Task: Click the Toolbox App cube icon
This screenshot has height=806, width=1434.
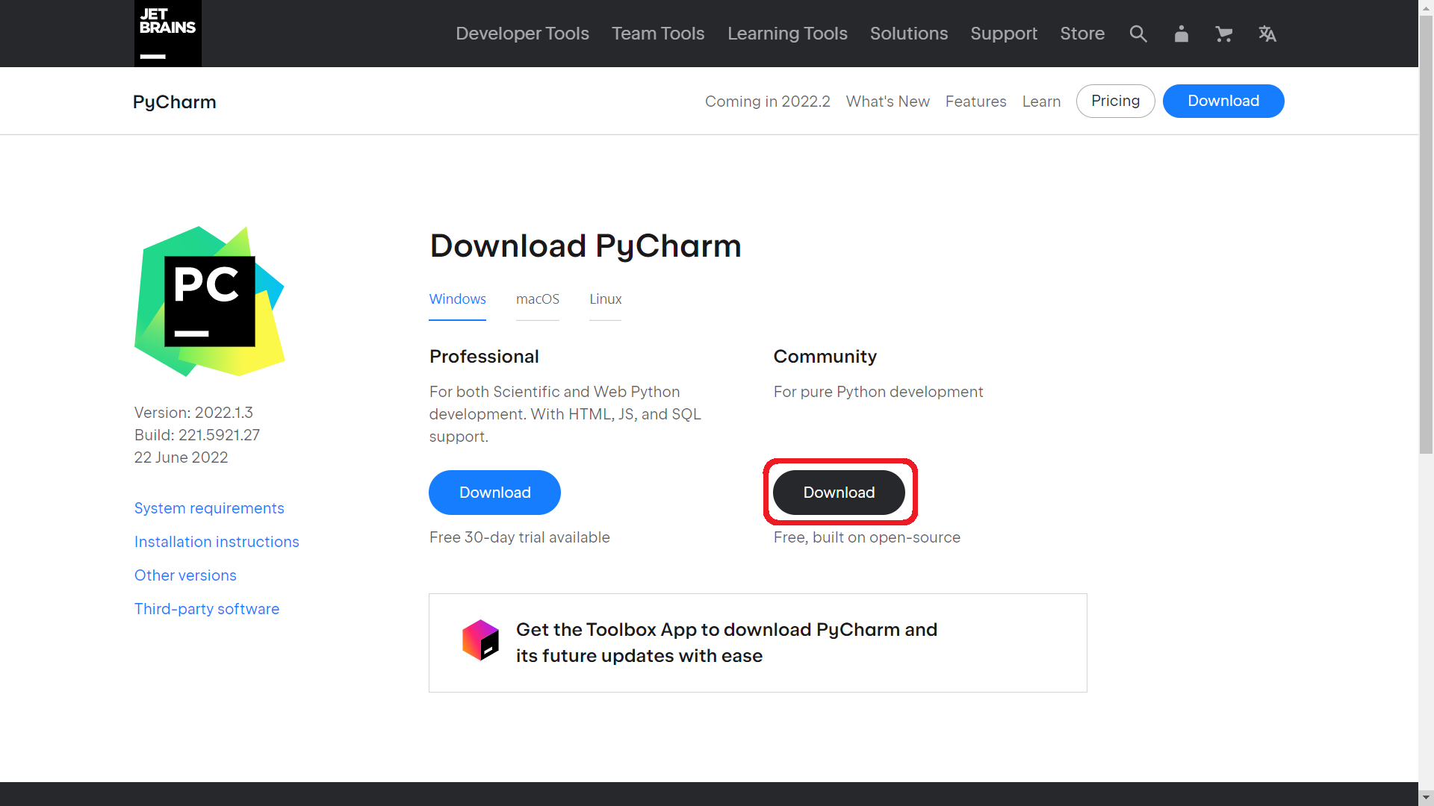Action: [480, 640]
